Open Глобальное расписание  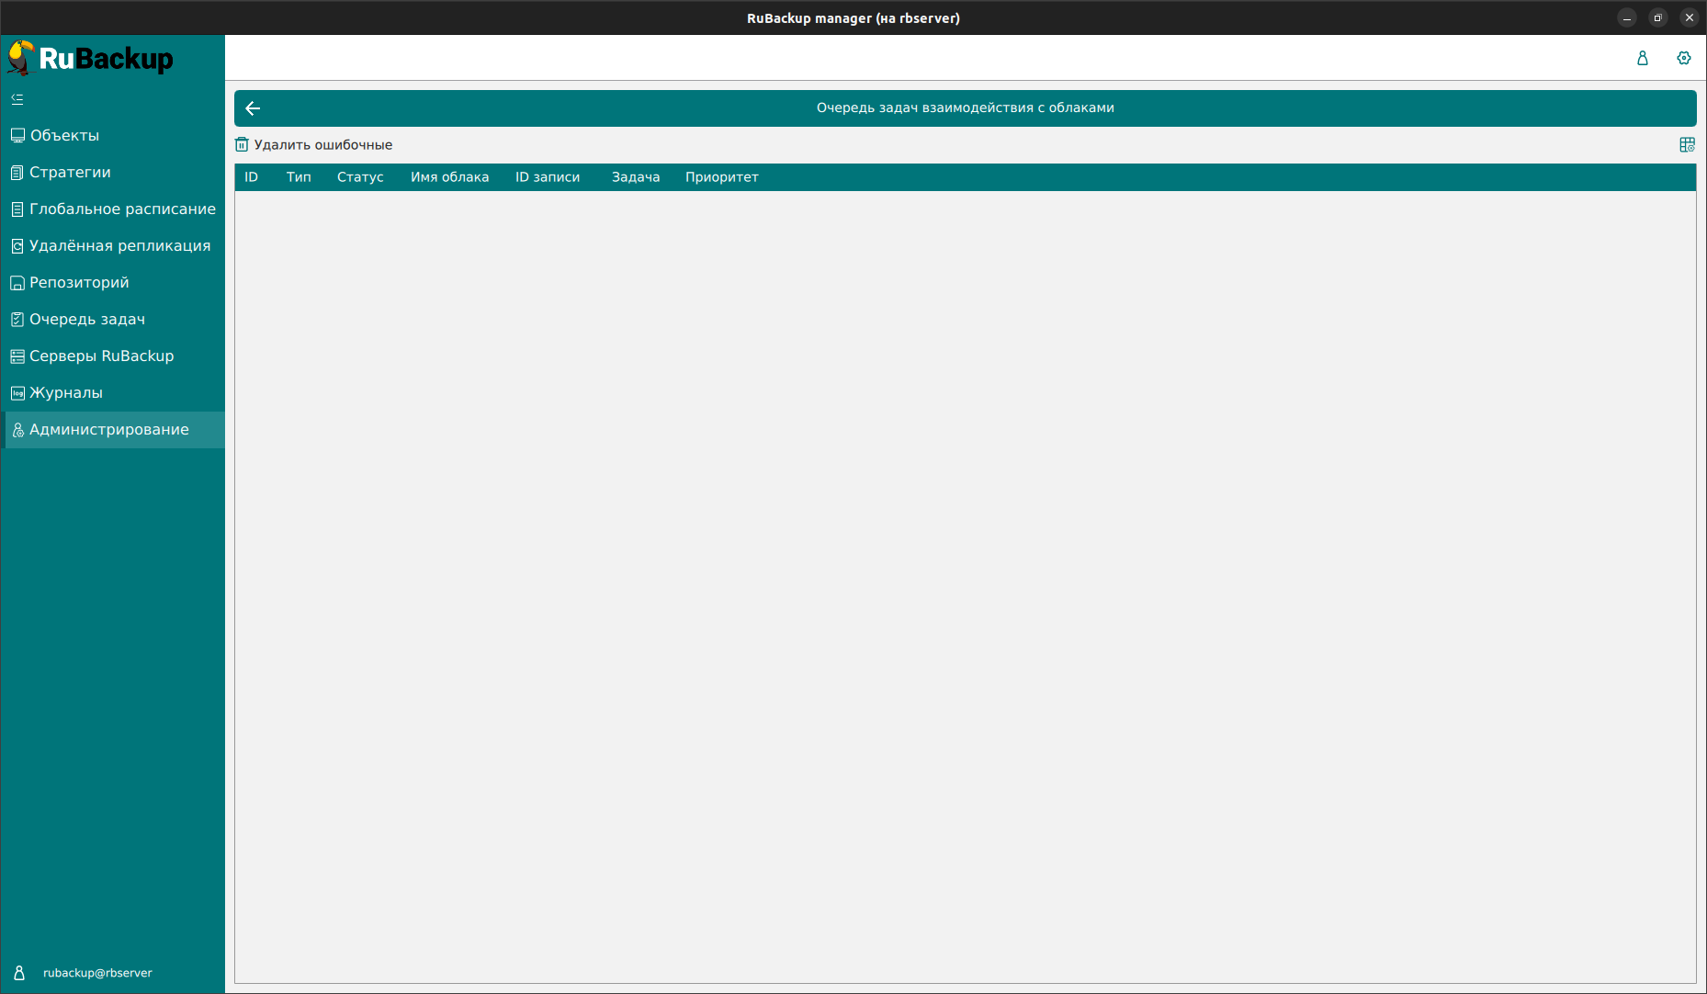pos(122,209)
